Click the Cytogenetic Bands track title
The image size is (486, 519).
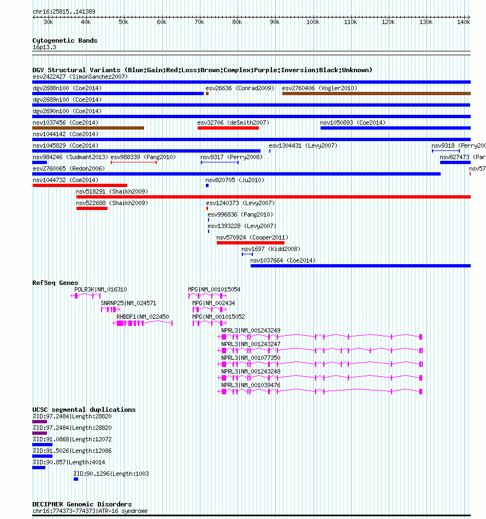(65, 40)
